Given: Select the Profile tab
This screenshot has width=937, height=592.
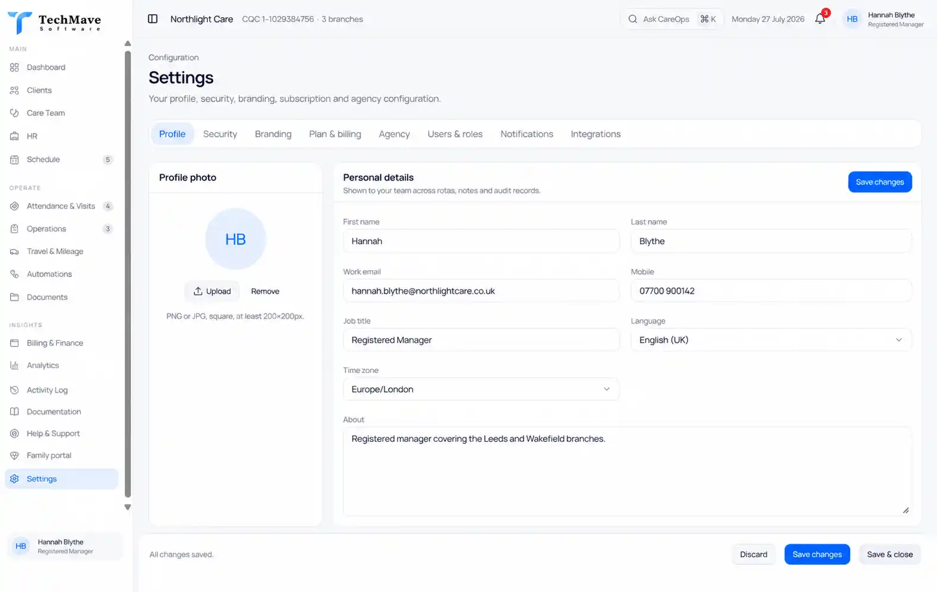Looking at the screenshot, I should 172,134.
